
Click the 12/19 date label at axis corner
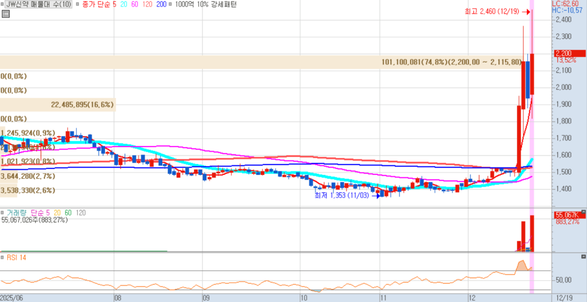point(563,298)
